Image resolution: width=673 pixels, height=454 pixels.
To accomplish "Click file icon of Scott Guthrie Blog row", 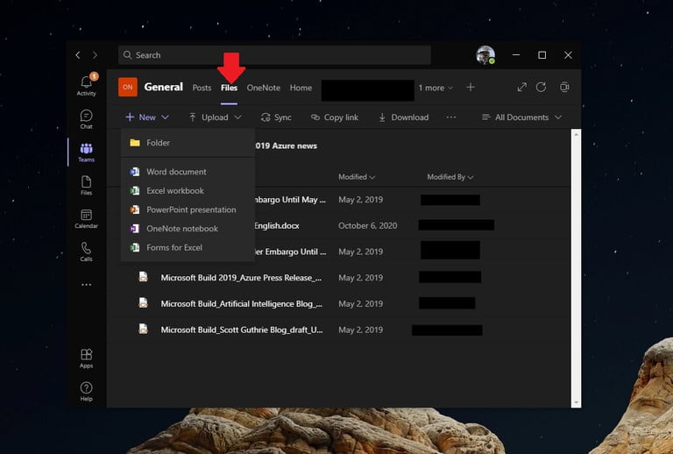I will coord(144,330).
